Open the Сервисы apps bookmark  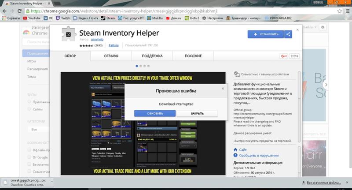pos(11,18)
